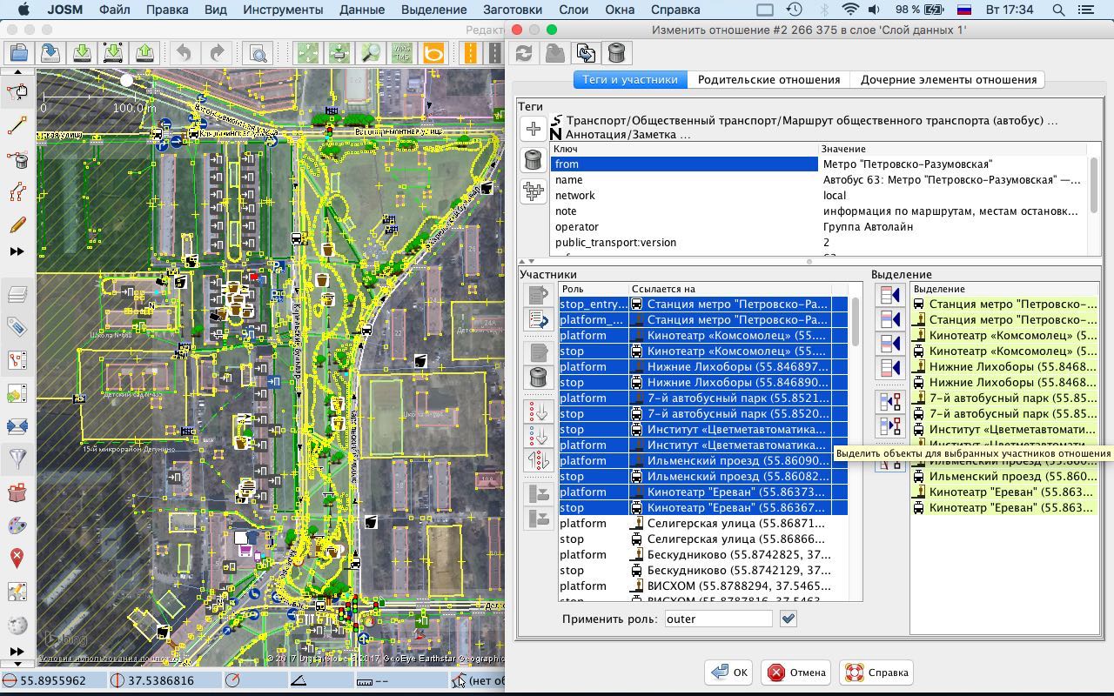
Task: Toggle the Changeset envelope panel icon
Action: click(17, 426)
